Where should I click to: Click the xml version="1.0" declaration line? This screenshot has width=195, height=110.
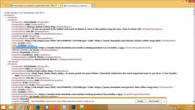pos(24,13)
